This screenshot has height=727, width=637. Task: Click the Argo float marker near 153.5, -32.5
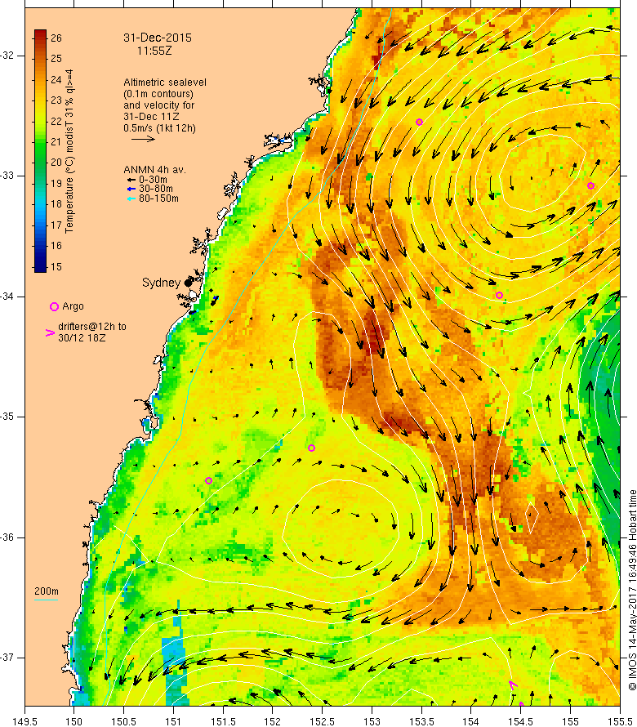pos(419,123)
